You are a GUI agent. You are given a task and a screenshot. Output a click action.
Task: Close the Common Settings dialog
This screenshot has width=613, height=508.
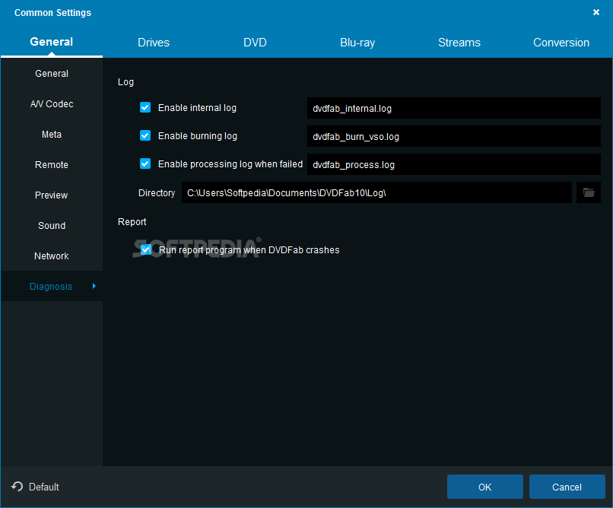click(596, 12)
